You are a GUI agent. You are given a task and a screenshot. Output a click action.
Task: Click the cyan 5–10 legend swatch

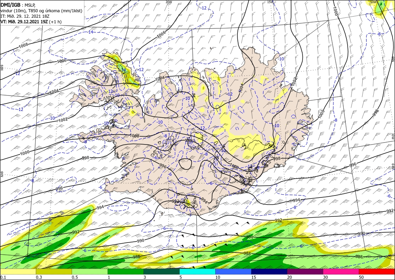pos(197,272)
